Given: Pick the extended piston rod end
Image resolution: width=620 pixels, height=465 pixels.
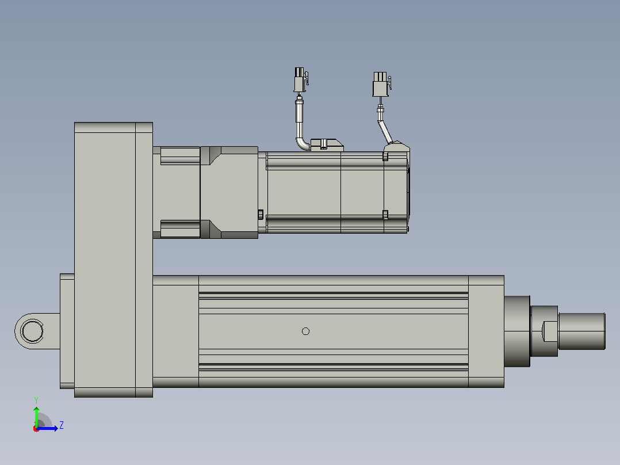Looking at the screenshot, I should 581,331.
